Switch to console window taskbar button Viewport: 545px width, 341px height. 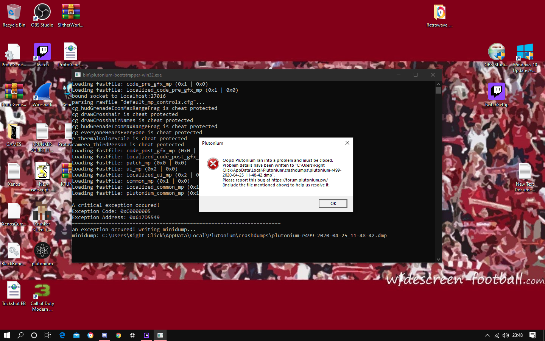point(160,335)
